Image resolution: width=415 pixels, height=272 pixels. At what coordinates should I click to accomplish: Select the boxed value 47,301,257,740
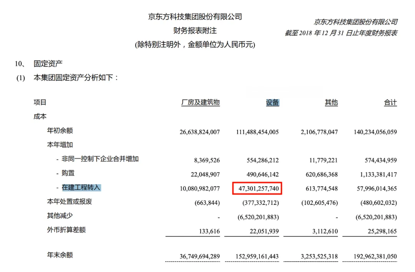click(x=259, y=188)
